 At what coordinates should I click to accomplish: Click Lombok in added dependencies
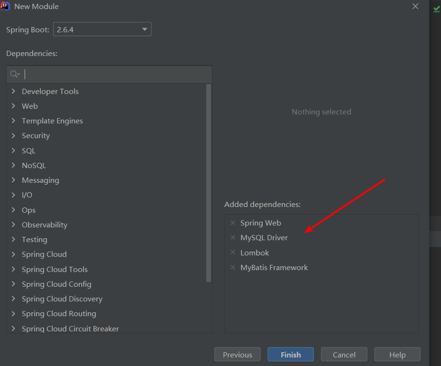[255, 253]
